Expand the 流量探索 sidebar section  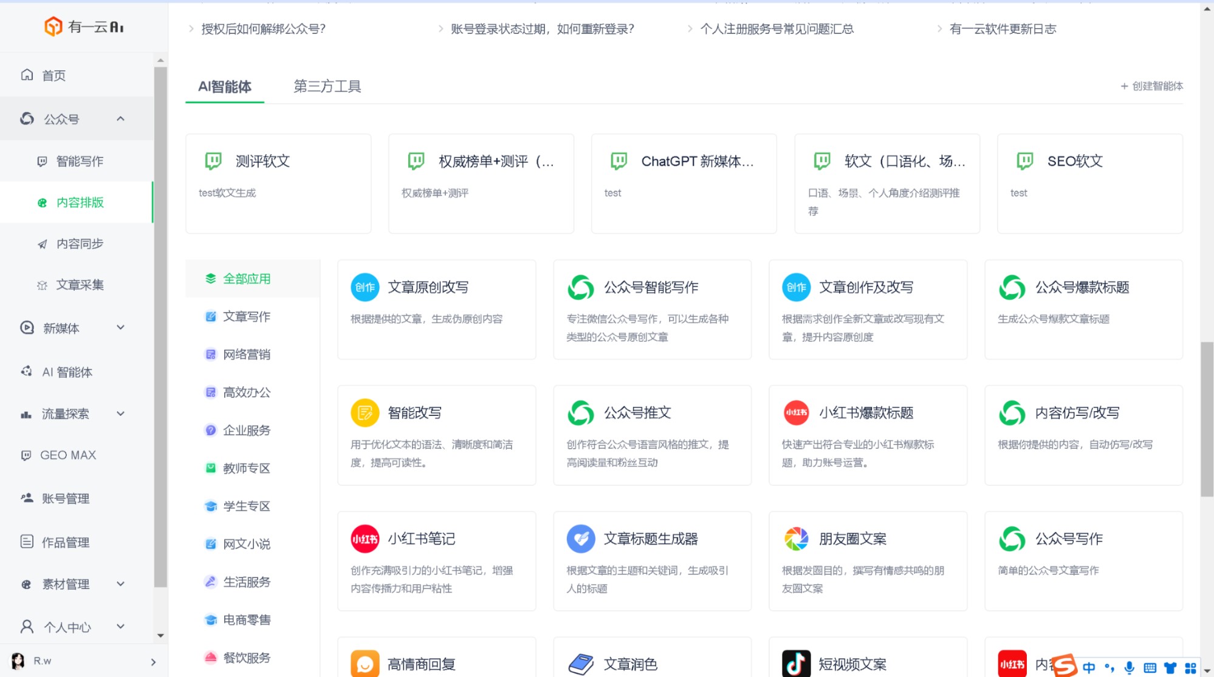(x=120, y=413)
